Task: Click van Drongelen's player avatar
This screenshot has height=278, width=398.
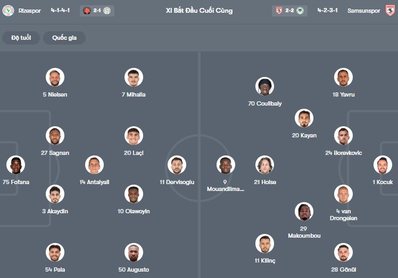Action: pos(343,194)
